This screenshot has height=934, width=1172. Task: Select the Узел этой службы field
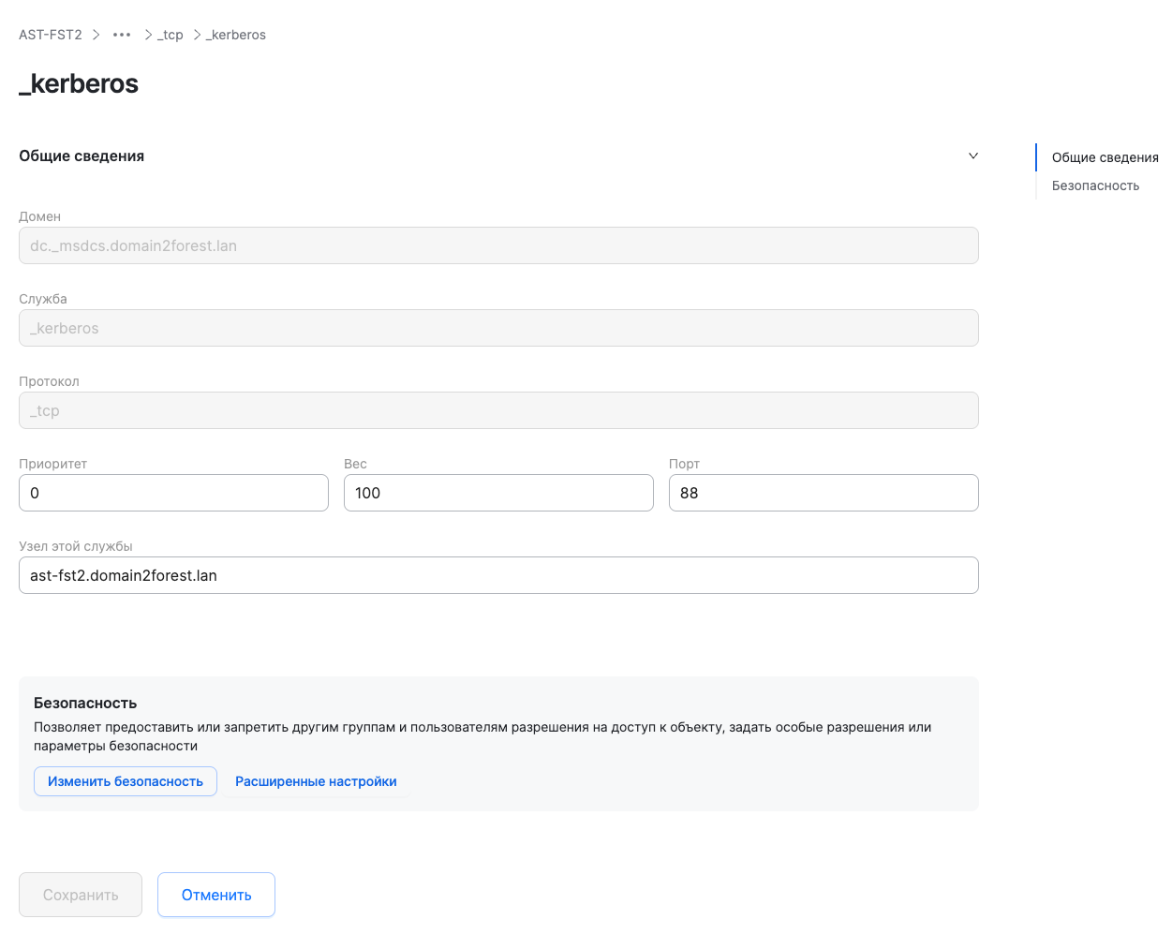point(498,574)
